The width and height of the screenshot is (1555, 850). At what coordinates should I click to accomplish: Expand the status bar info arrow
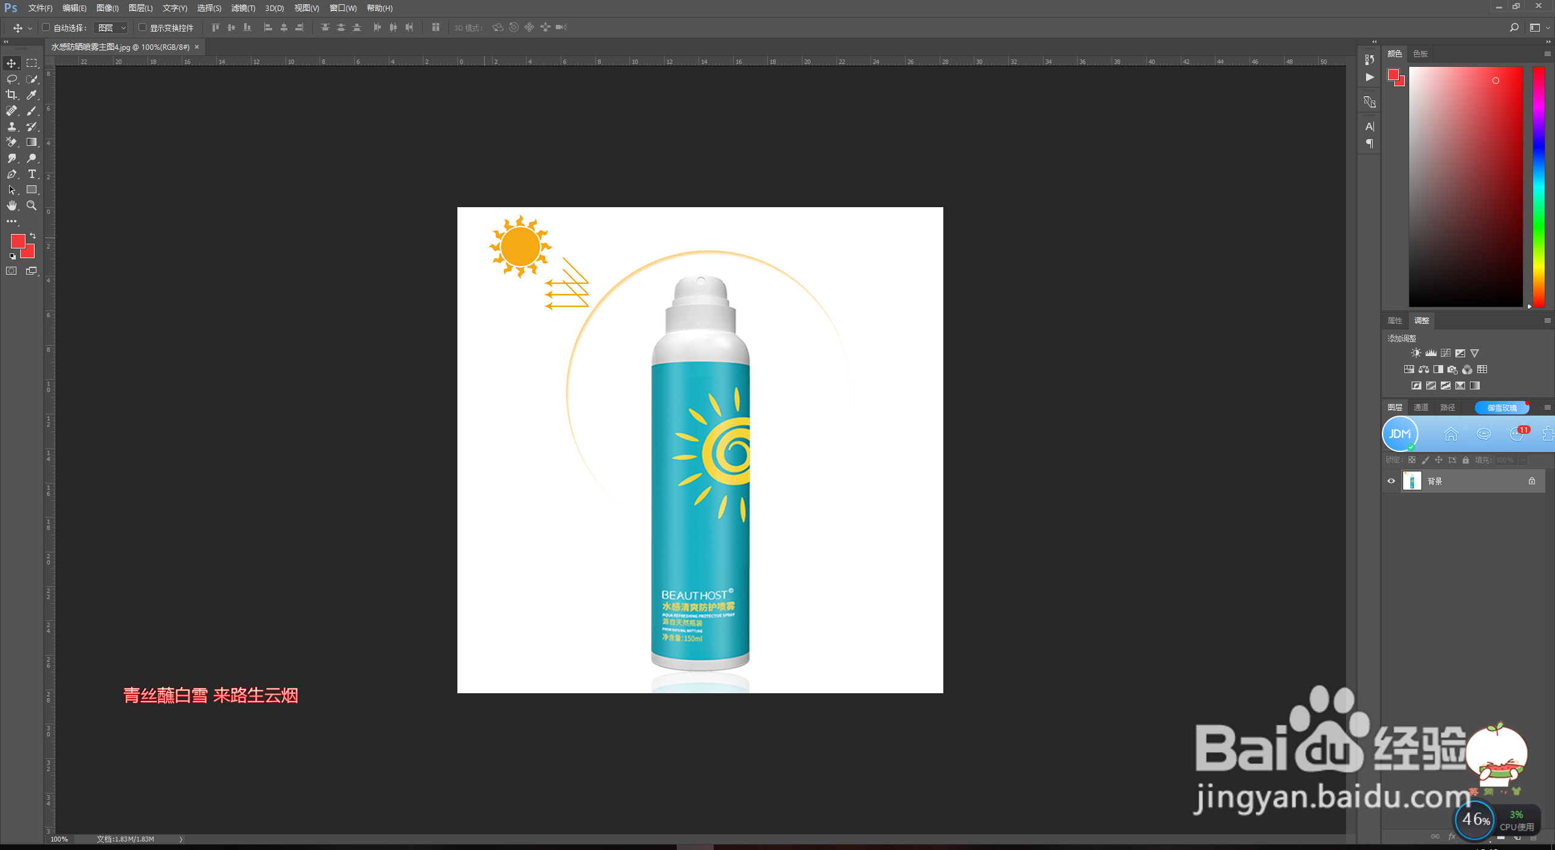pos(180,839)
